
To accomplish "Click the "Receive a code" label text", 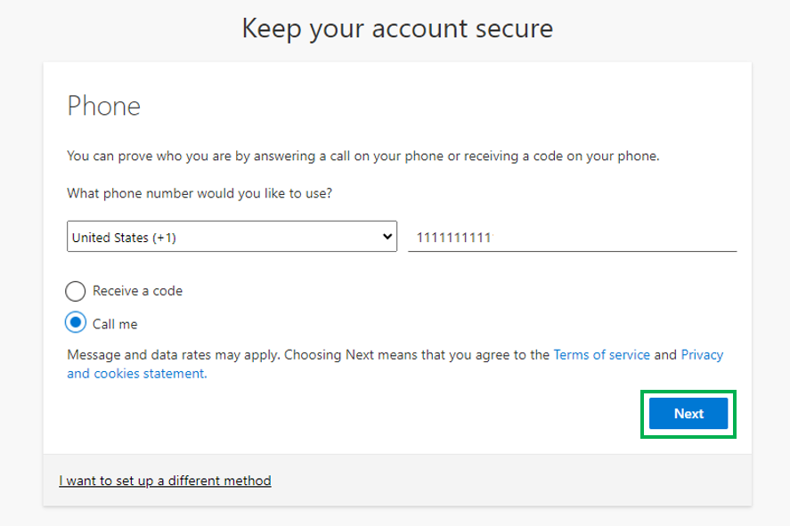I will coord(137,291).
